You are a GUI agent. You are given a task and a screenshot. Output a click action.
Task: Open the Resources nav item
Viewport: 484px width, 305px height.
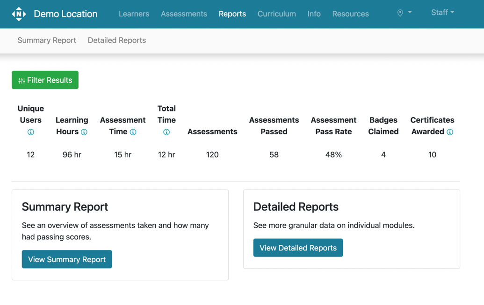(x=351, y=14)
